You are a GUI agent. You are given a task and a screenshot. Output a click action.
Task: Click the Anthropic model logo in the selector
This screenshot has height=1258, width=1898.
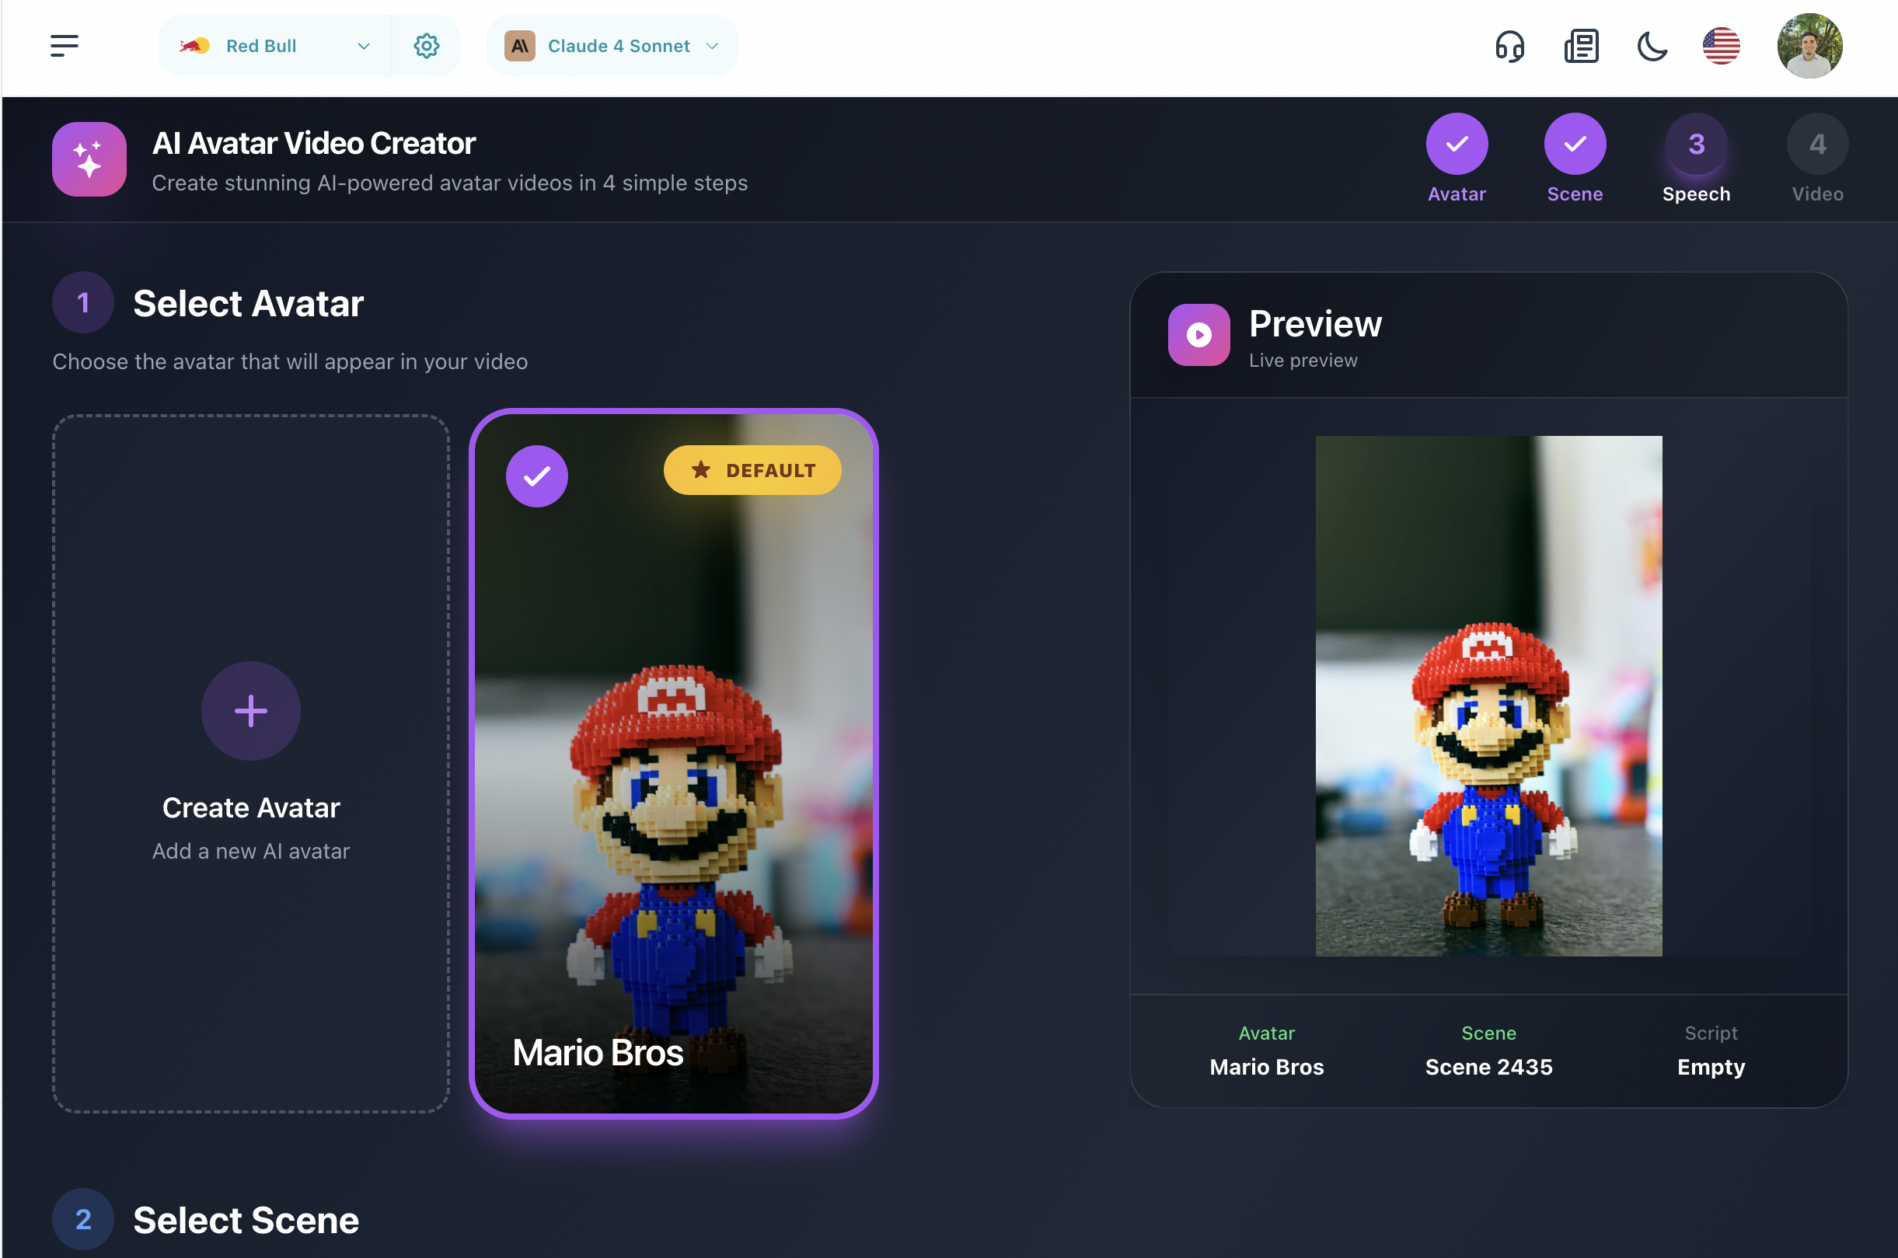click(x=520, y=46)
